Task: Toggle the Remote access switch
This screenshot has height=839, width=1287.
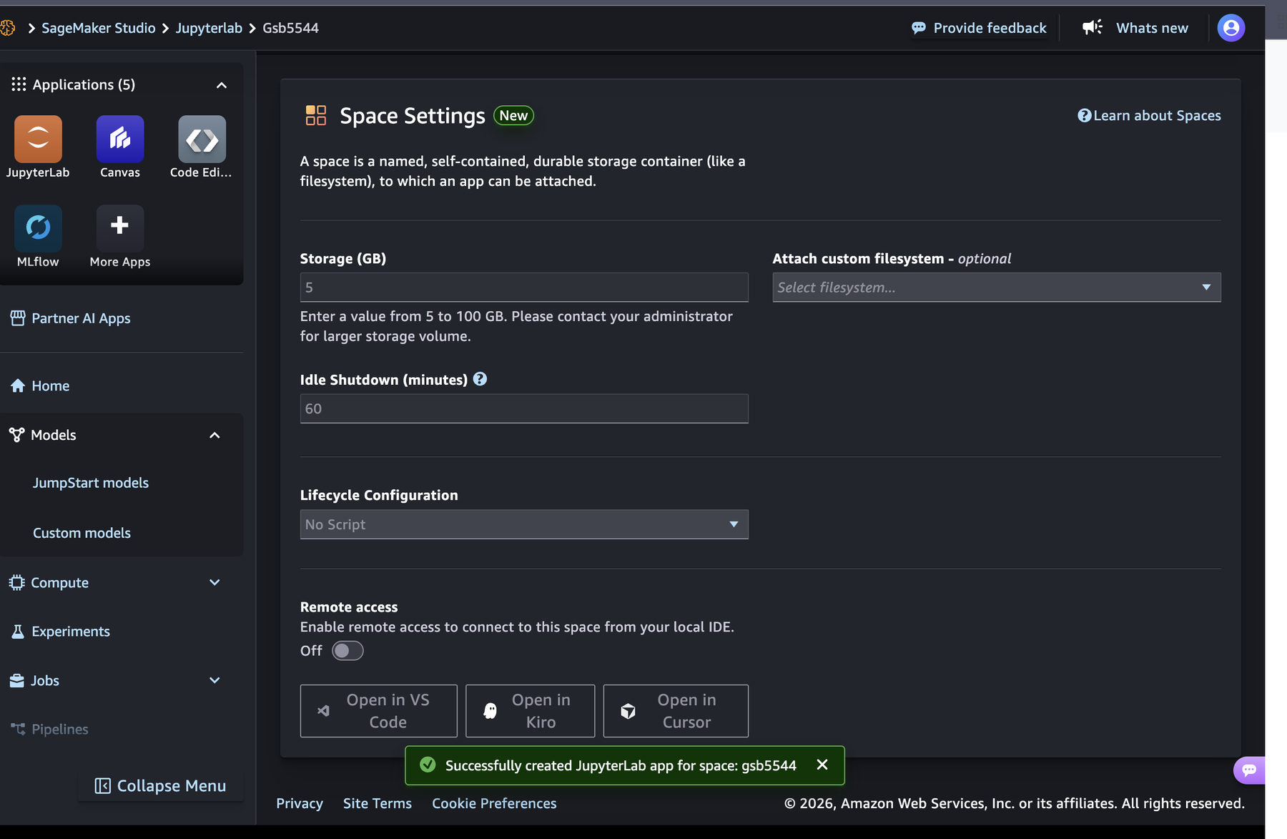Action: tap(347, 650)
